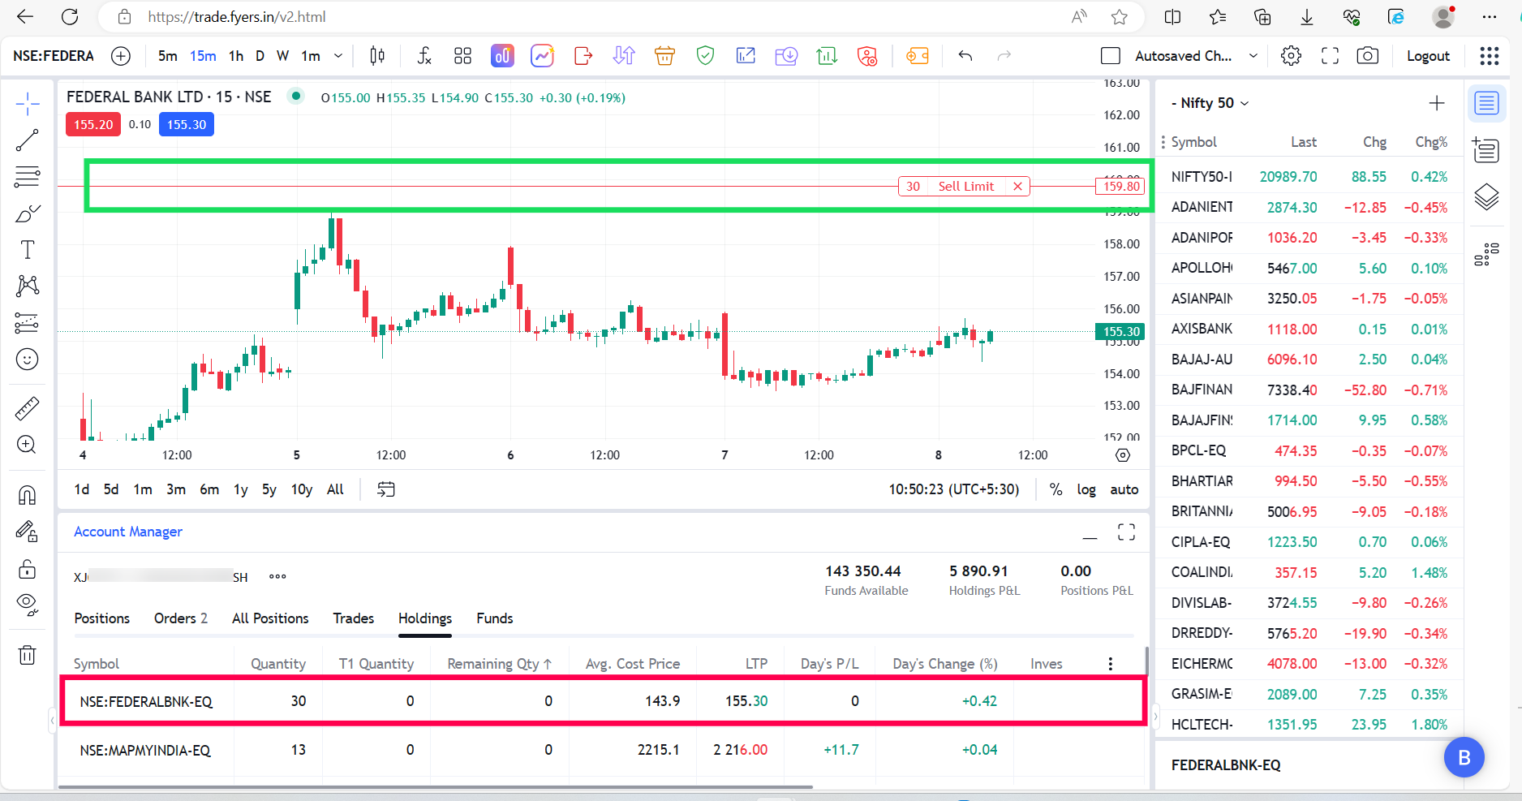Viewport: 1522px width, 801px height.
Task: Open the orange basket order icon
Action: pyautogui.click(x=664, y=56)
